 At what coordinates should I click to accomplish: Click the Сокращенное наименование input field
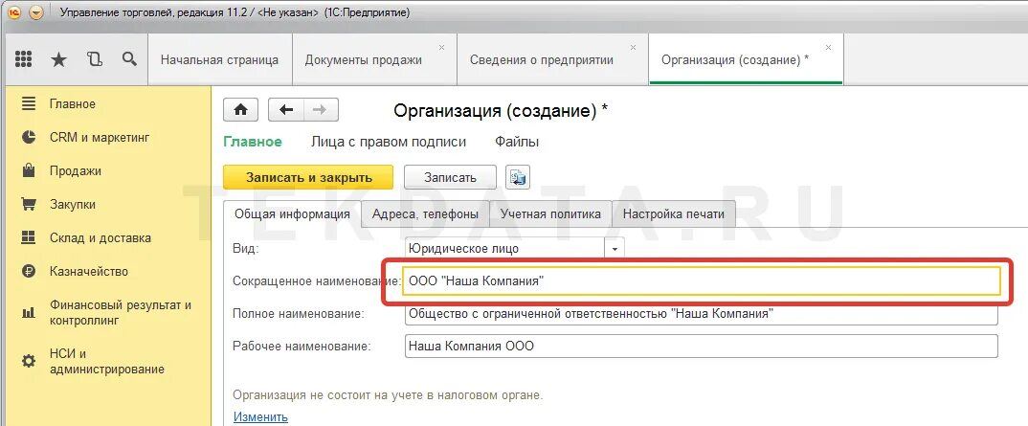701,280
